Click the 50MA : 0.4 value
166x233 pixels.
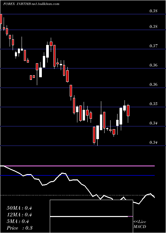pyautogui.click(x=19, y=208)
